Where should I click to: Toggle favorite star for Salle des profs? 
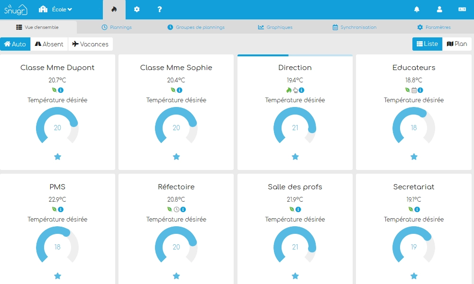[295, 276]
